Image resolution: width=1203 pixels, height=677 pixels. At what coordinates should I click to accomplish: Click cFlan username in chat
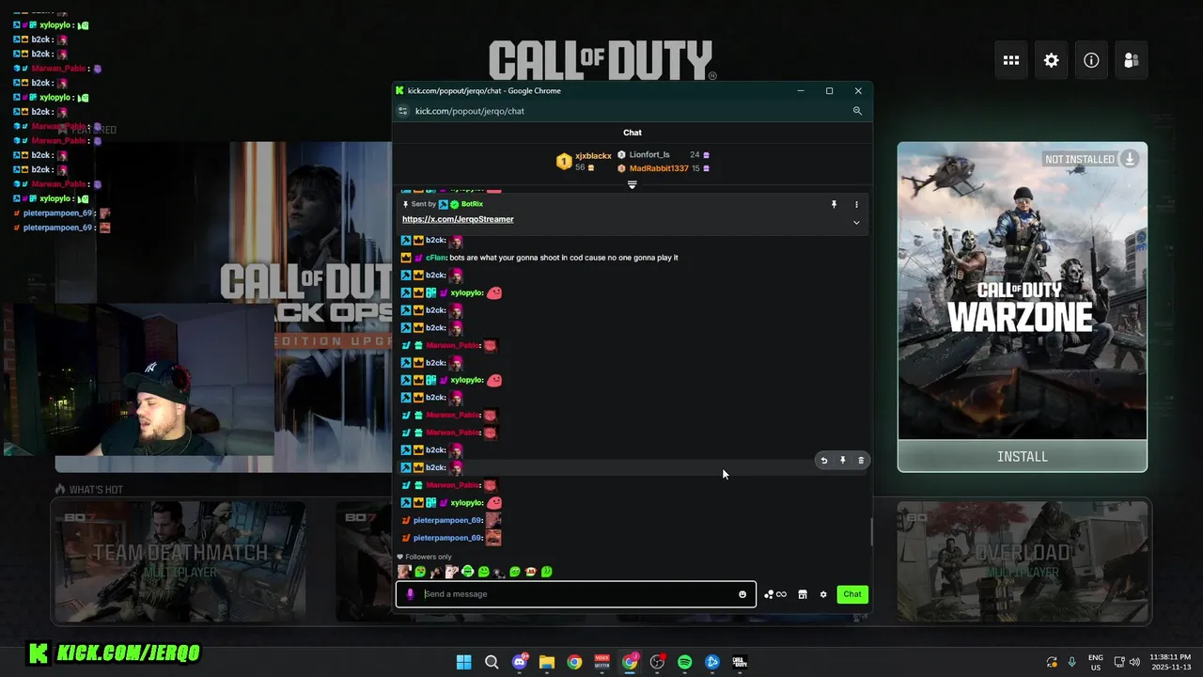point(436,258)
